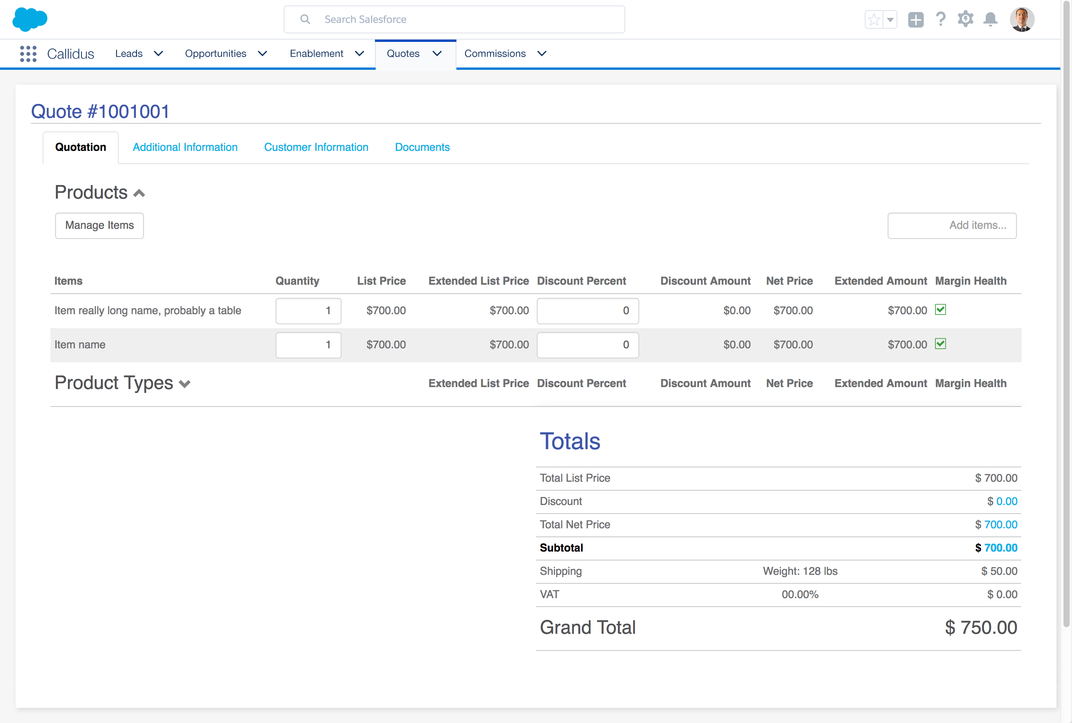
Task: Collapse the Products section chevron
Action: pyautogui.click(x=139, y=193)
